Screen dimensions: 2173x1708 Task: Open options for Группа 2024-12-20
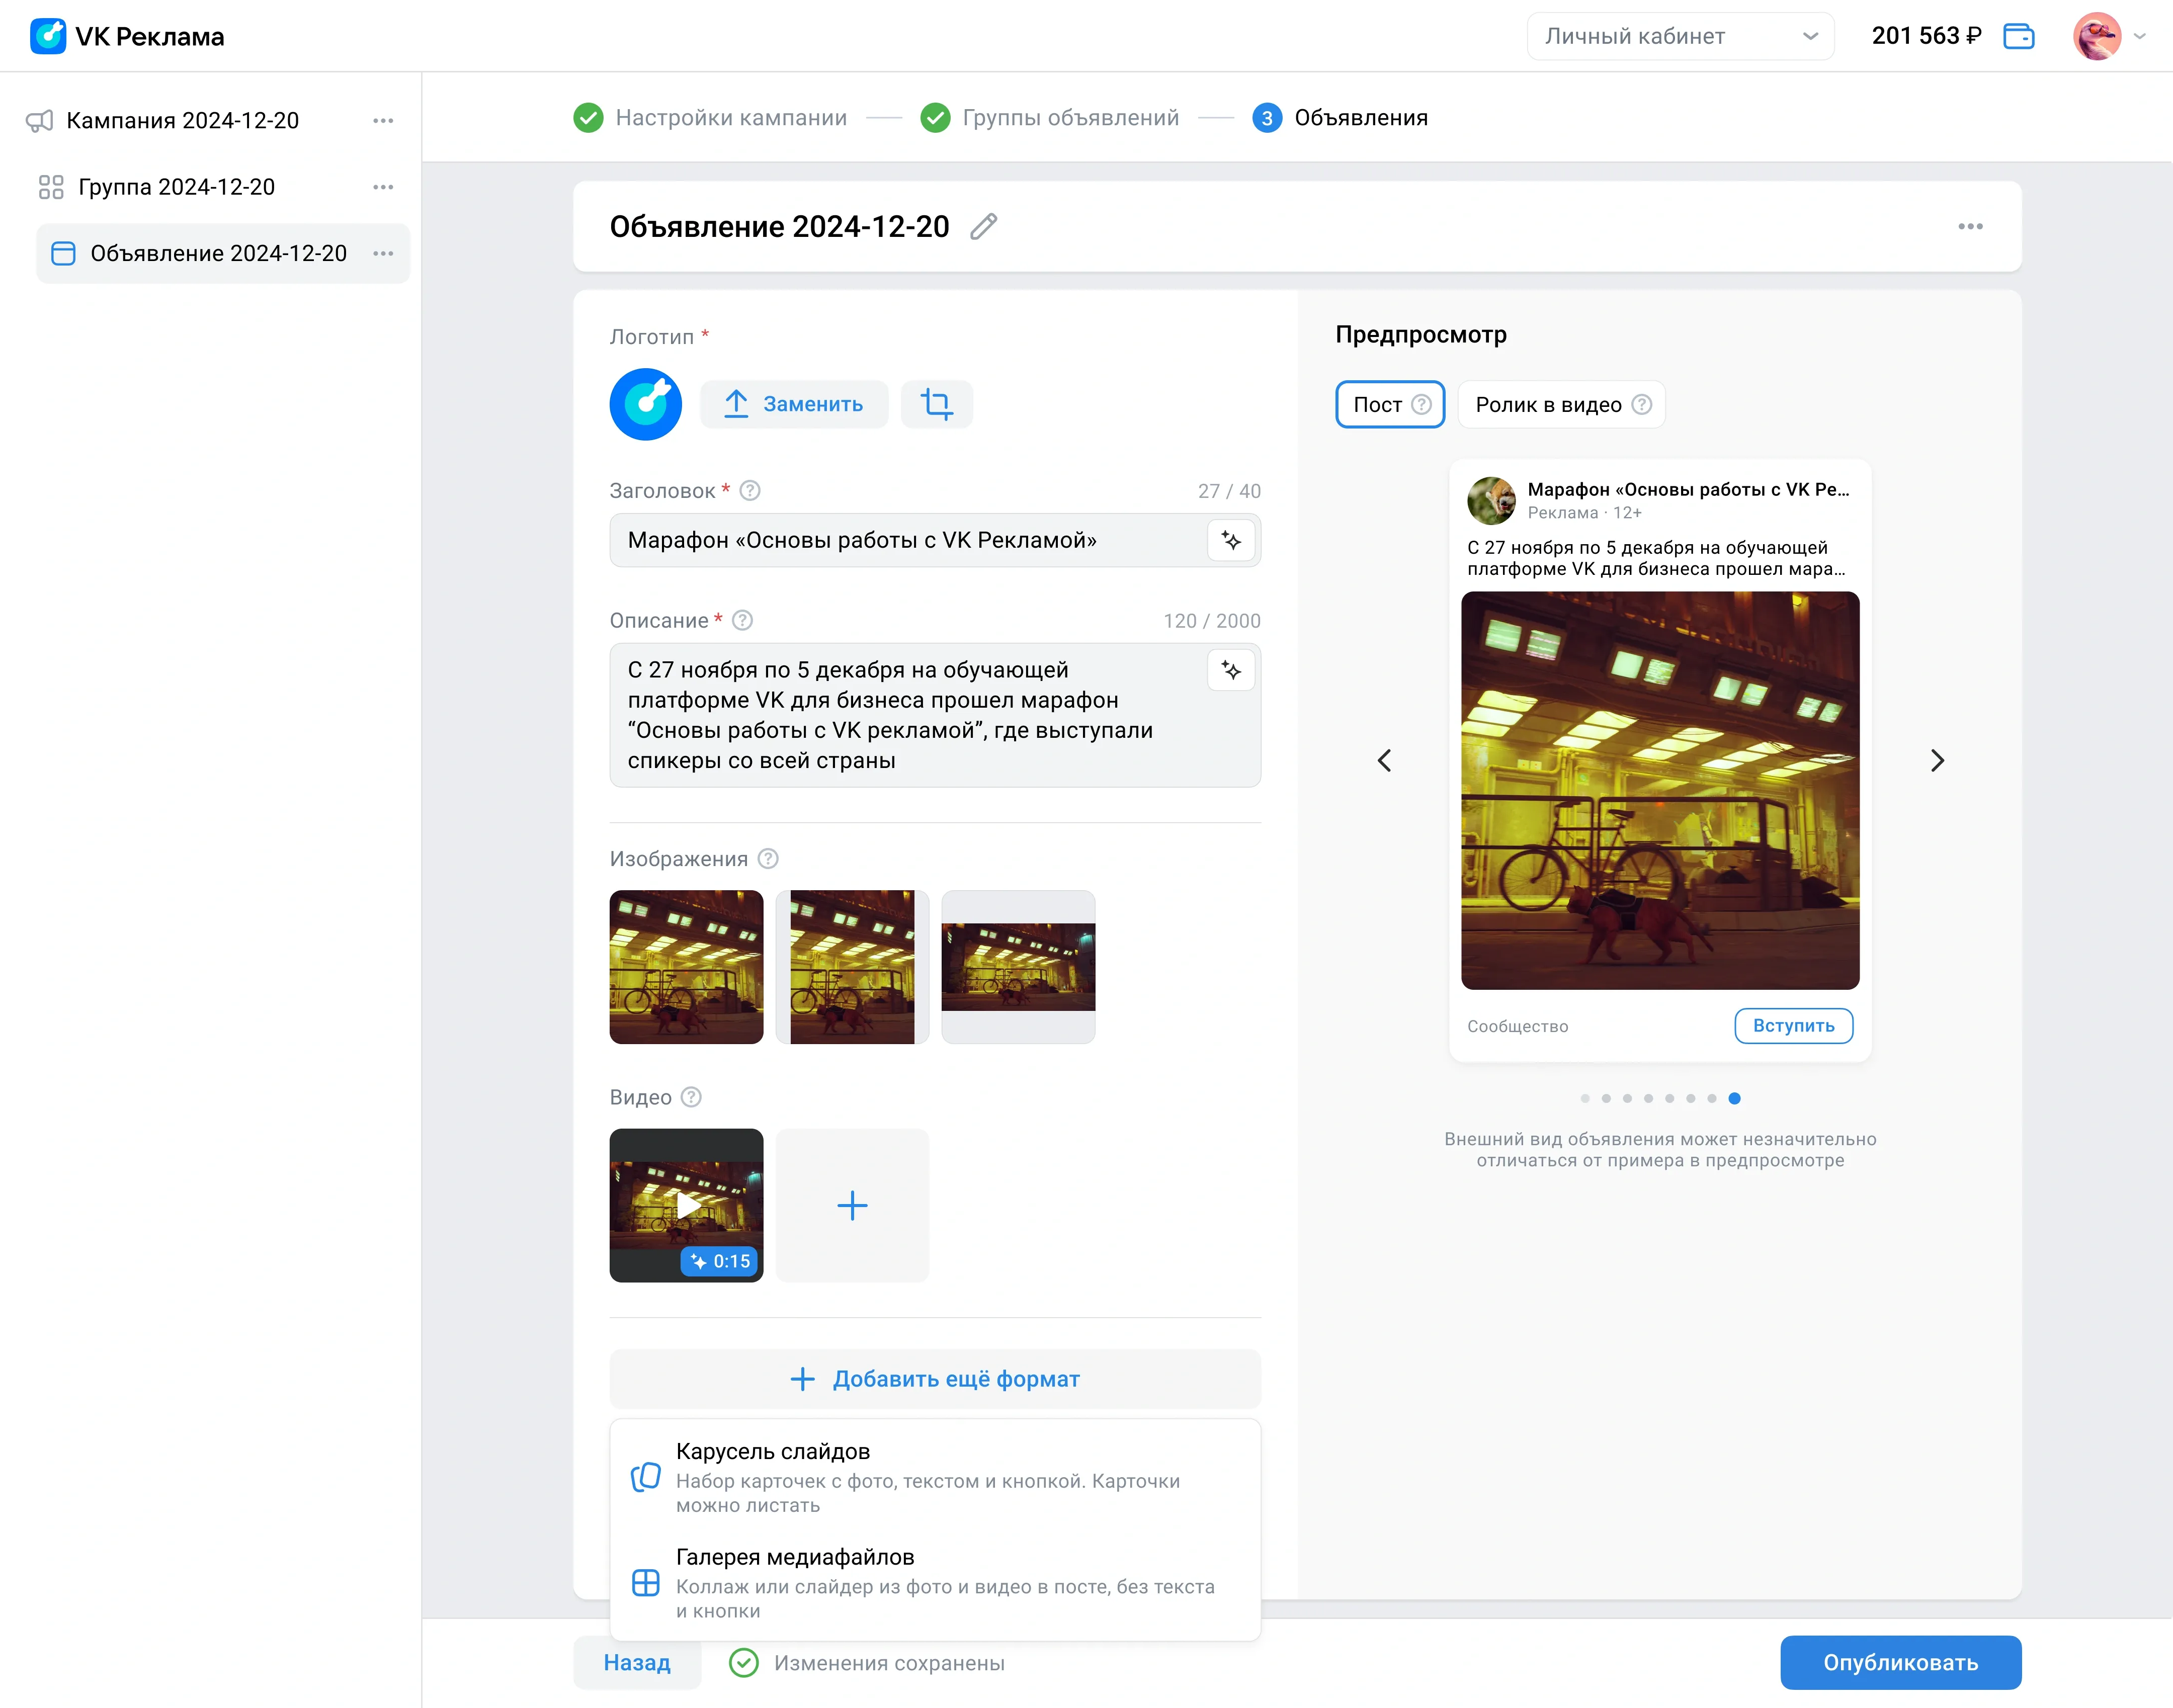click(x=383, y=187)
